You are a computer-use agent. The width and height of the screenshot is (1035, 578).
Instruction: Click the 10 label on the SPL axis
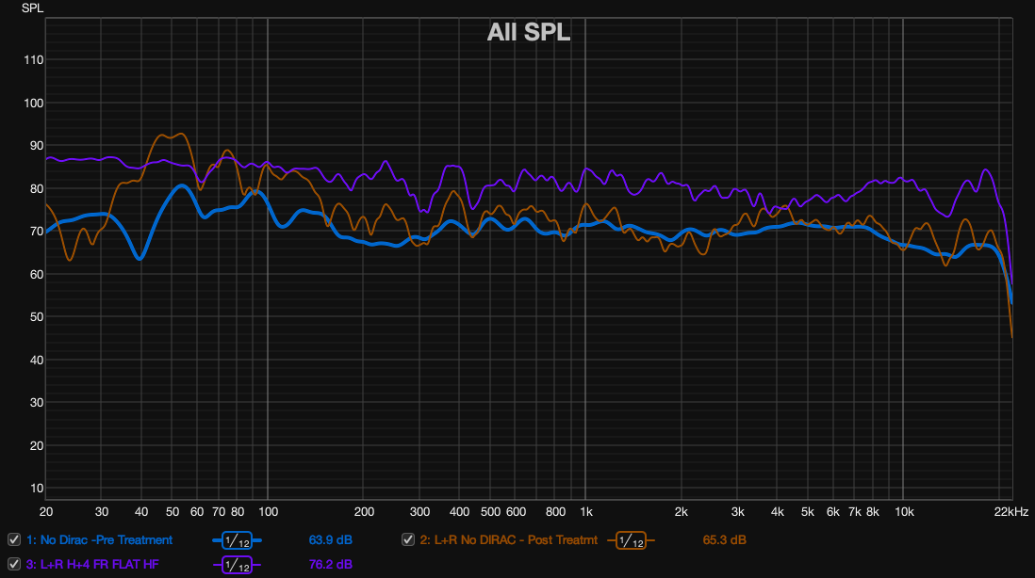pyautogui.click(x=36, y=488)
